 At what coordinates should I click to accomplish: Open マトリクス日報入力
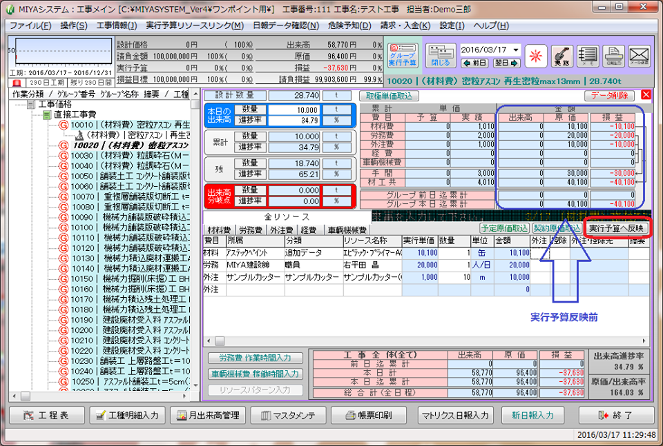pos(455,415)
